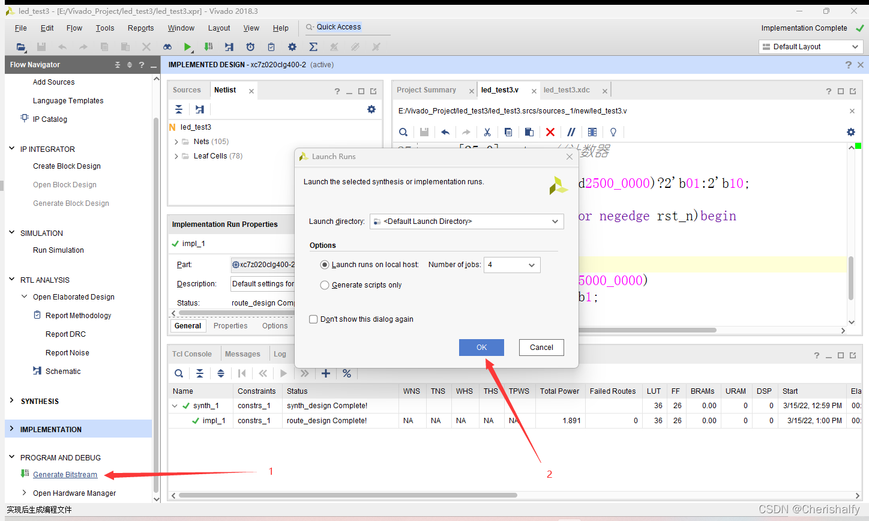
Task: Click the light bulb icon in editor toolbar
Action: (x=613, y=132)
